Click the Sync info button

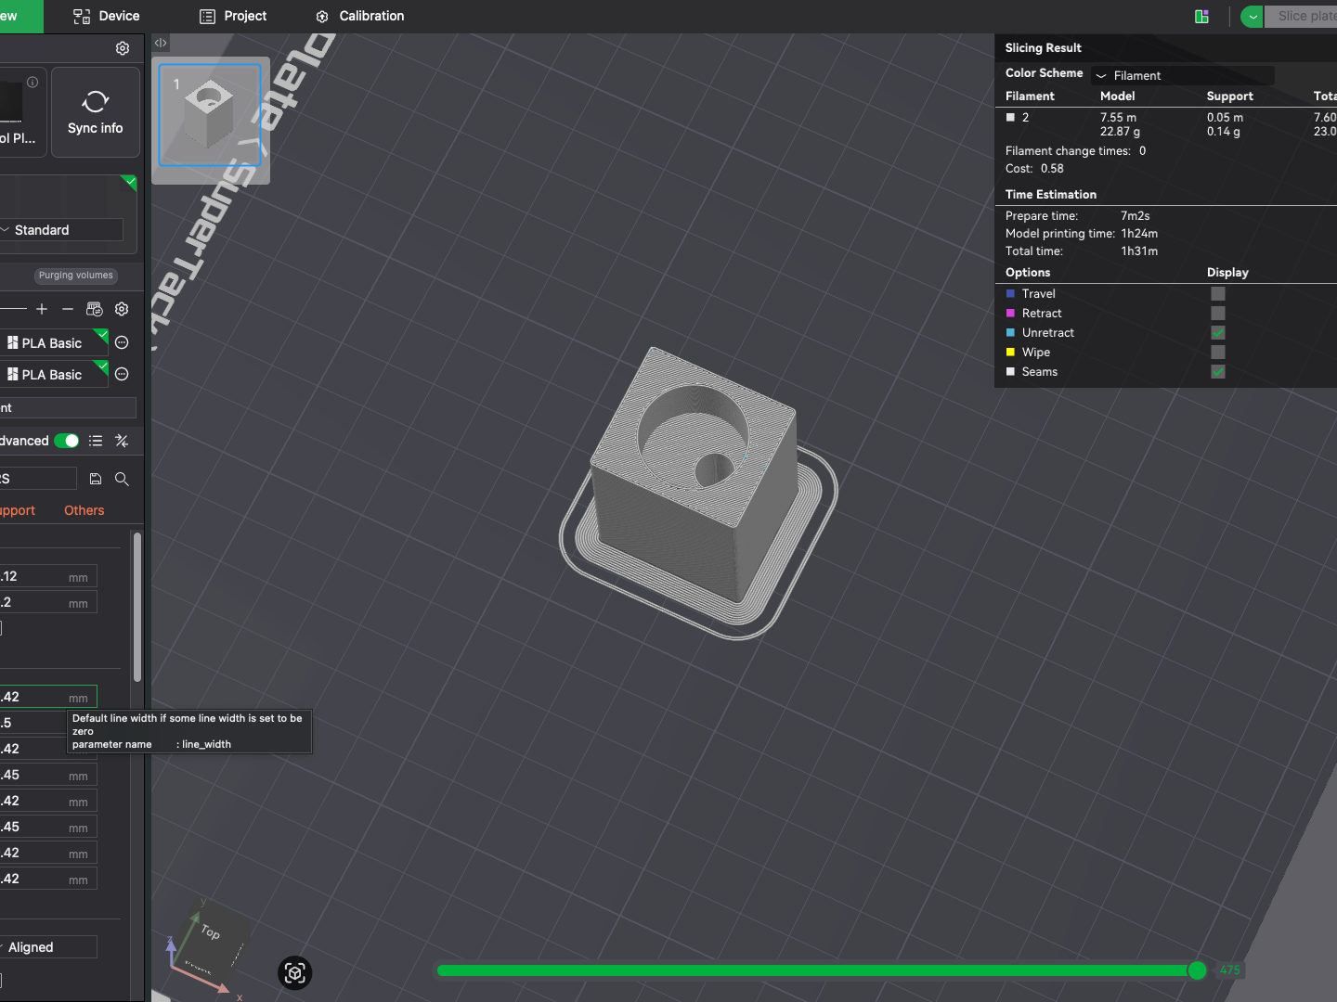pyautogui.click(x=96, y=112)
